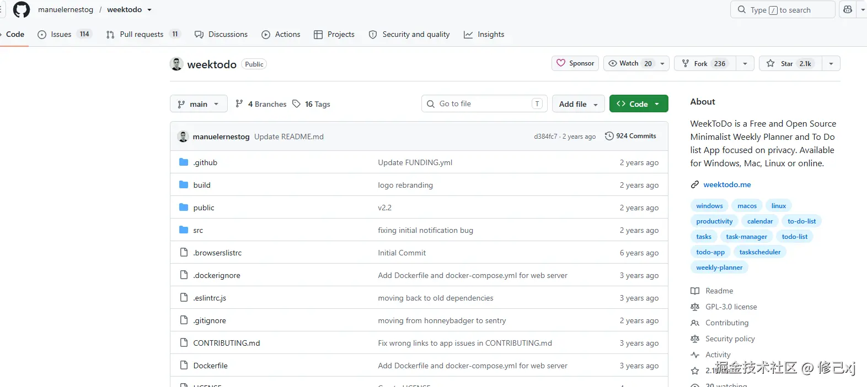Open the 4 Branches link
867x387 pixels.
click(x=261, y=103)
